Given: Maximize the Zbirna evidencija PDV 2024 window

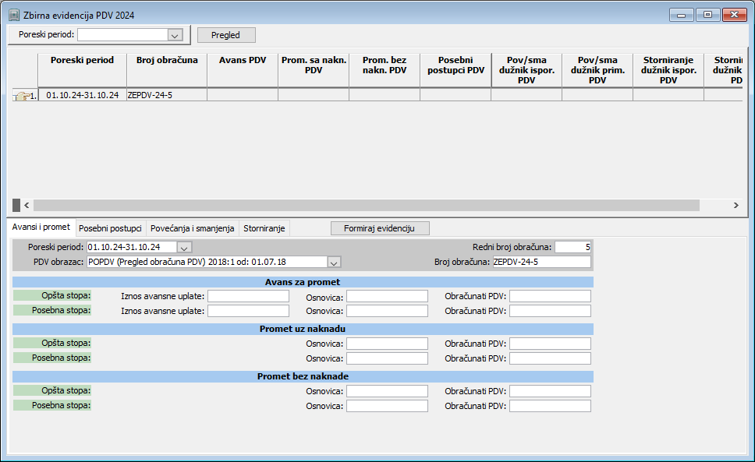Looking at the screenshot, I should pos(708,15).
